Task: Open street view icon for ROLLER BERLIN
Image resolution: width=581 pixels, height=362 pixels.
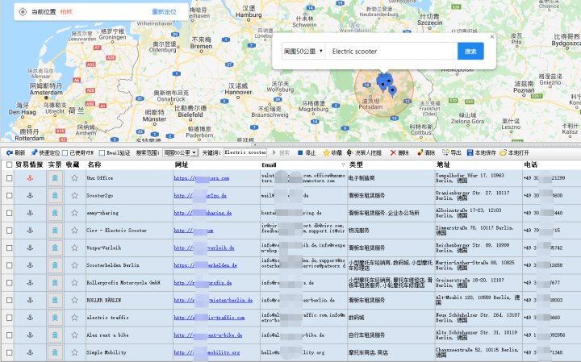Action: pyautogui.click(x=55, y=300)
